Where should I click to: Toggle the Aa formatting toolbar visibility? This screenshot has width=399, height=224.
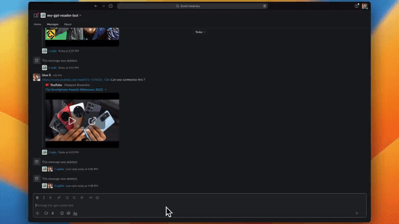point(75,213)
